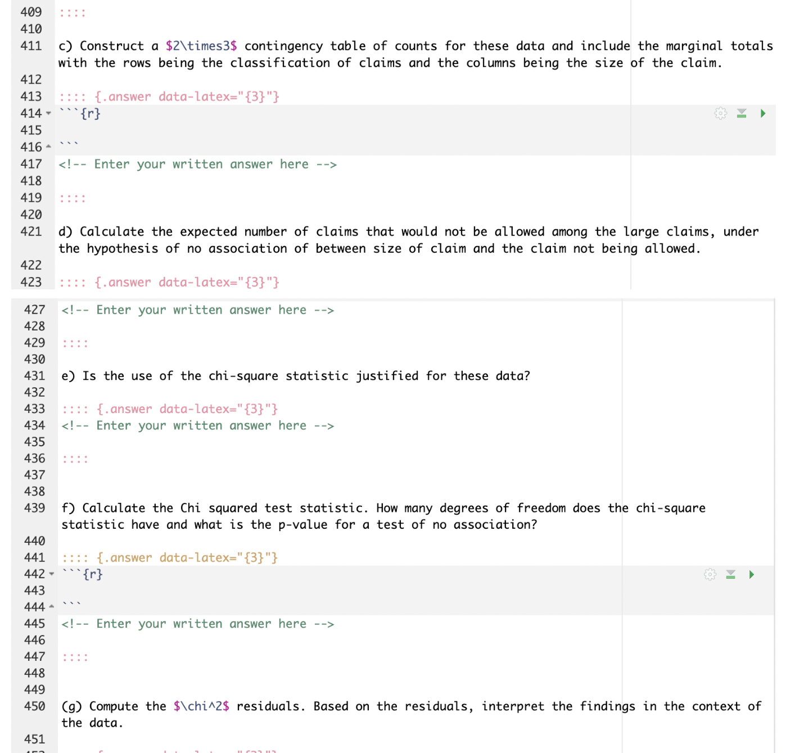Open chunk options gear for the first R chunk
The width and height of the screenshot is (795, 753).
point(720,113)
